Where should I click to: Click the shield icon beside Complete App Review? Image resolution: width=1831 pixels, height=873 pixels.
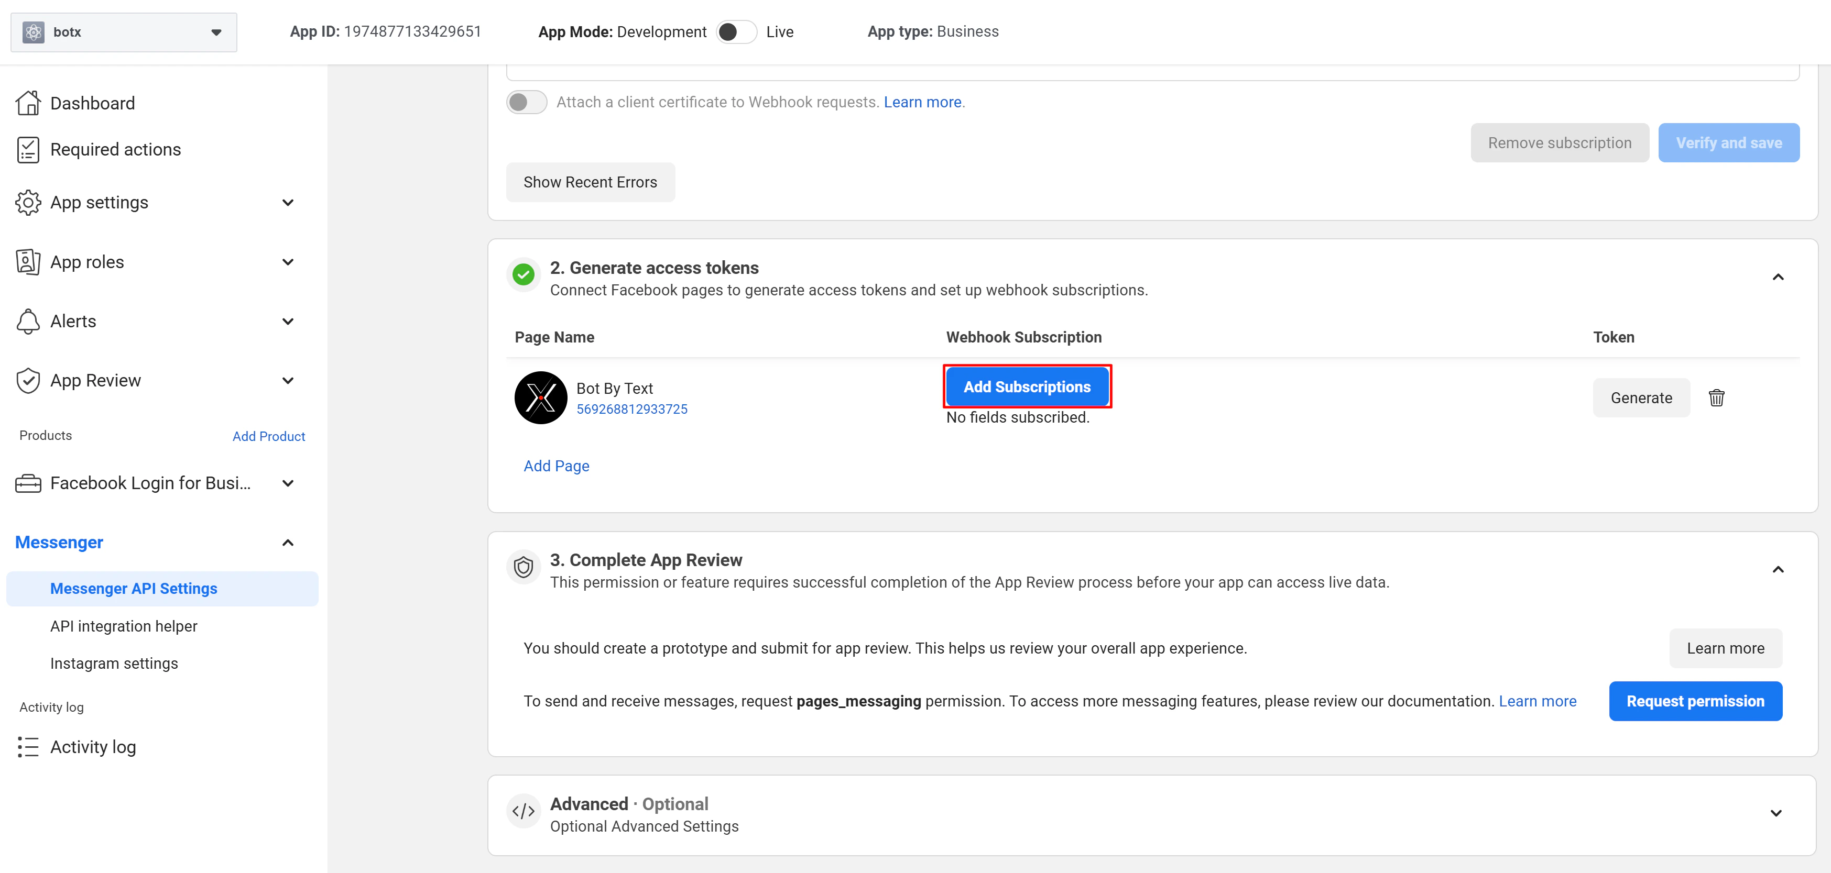point(523,567)
